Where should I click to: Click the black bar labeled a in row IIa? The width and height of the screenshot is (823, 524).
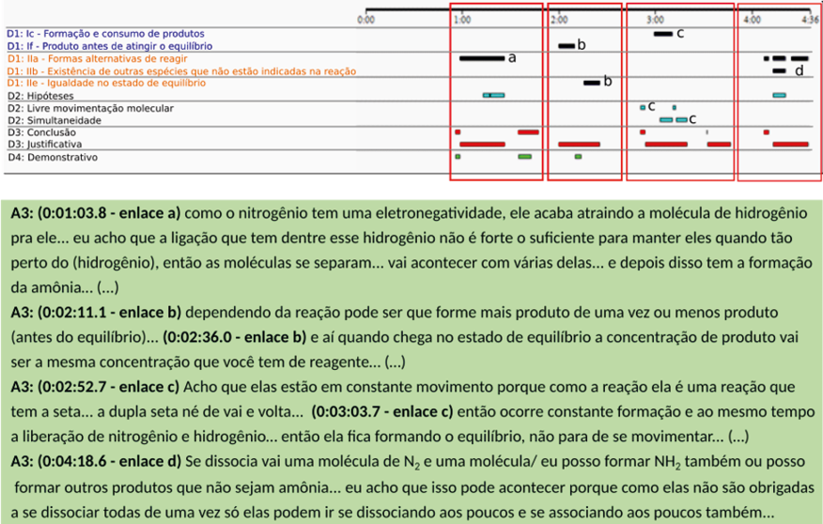point(481,58)
